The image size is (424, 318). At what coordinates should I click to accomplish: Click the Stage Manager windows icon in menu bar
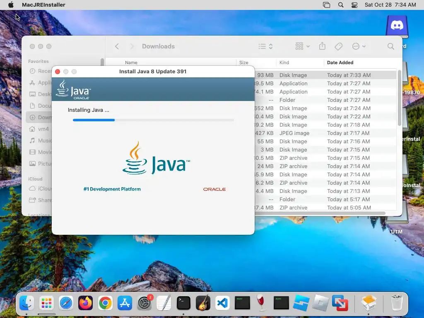click(x=326, y=5)
